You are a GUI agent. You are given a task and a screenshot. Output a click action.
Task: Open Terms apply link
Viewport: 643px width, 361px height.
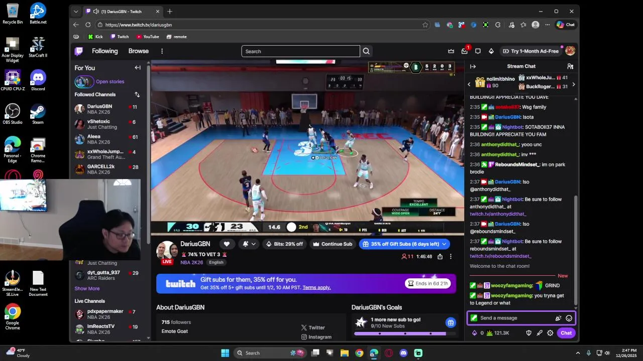pyautogui.click(x=316, y=287)
